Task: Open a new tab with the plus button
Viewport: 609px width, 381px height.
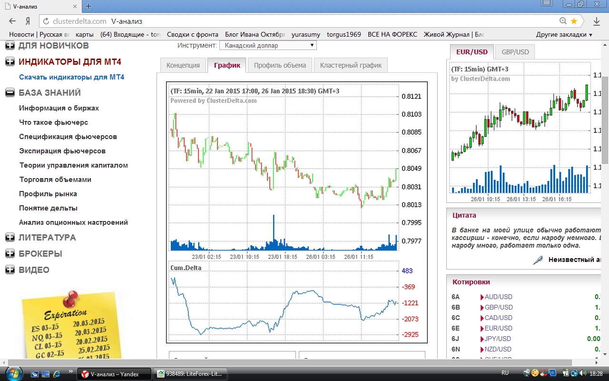Action: 88,6
